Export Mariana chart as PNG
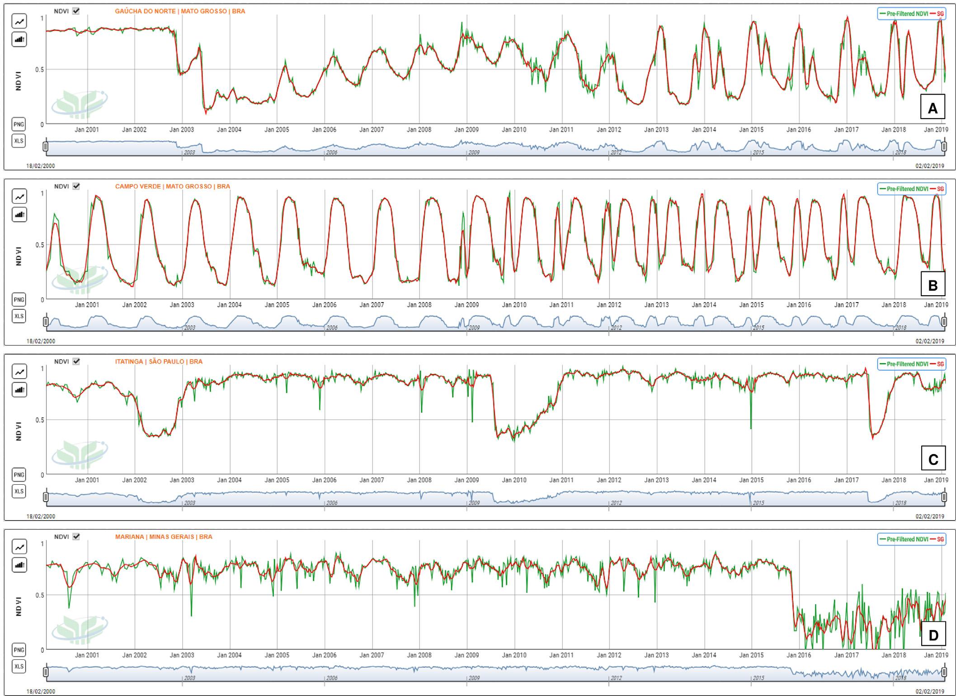The image size is (956, 696). coord(19,650)
